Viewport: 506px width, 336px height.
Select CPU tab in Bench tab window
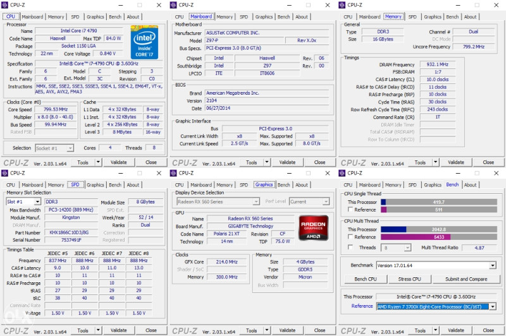coord(348,185)
